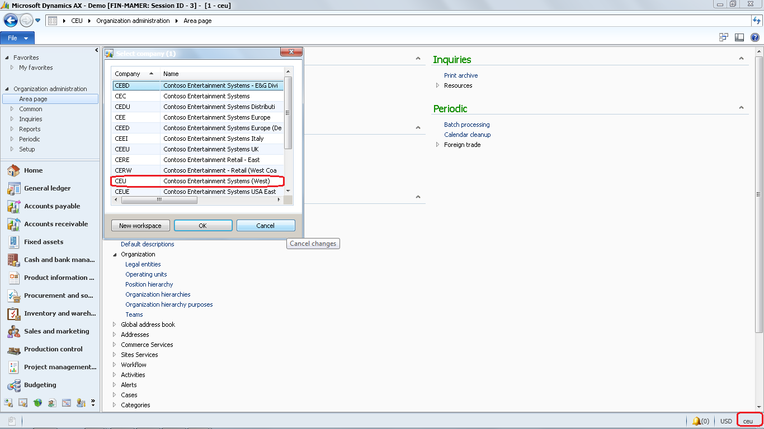Click the New workspace button
764x429 pixels.
(140, 226)
